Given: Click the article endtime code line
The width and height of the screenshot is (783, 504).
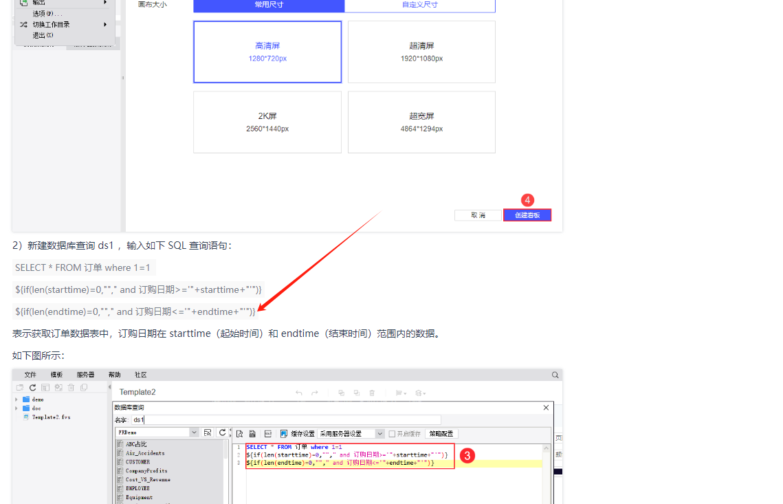Looking at the screenshot, I should coord(135,311).
